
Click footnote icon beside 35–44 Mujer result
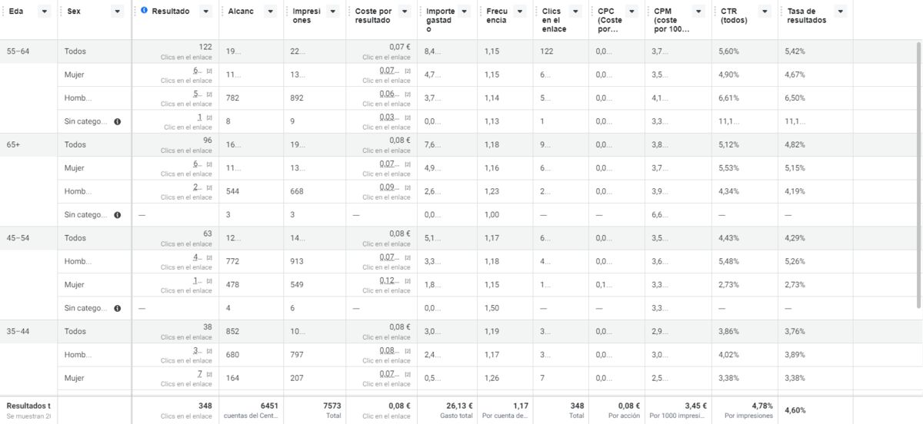pyautogui.click(x=208, y=374)
